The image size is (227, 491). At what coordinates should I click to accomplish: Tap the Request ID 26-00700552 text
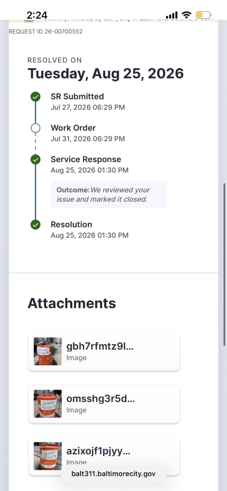[x=46, y=31]
